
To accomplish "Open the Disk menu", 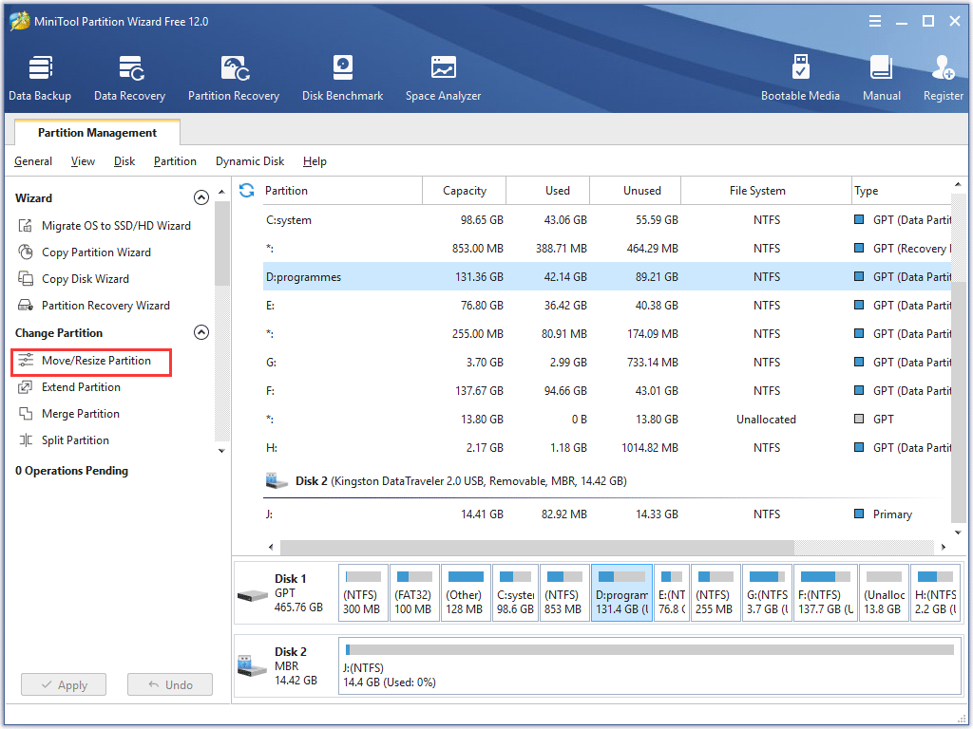I will 124,161.
